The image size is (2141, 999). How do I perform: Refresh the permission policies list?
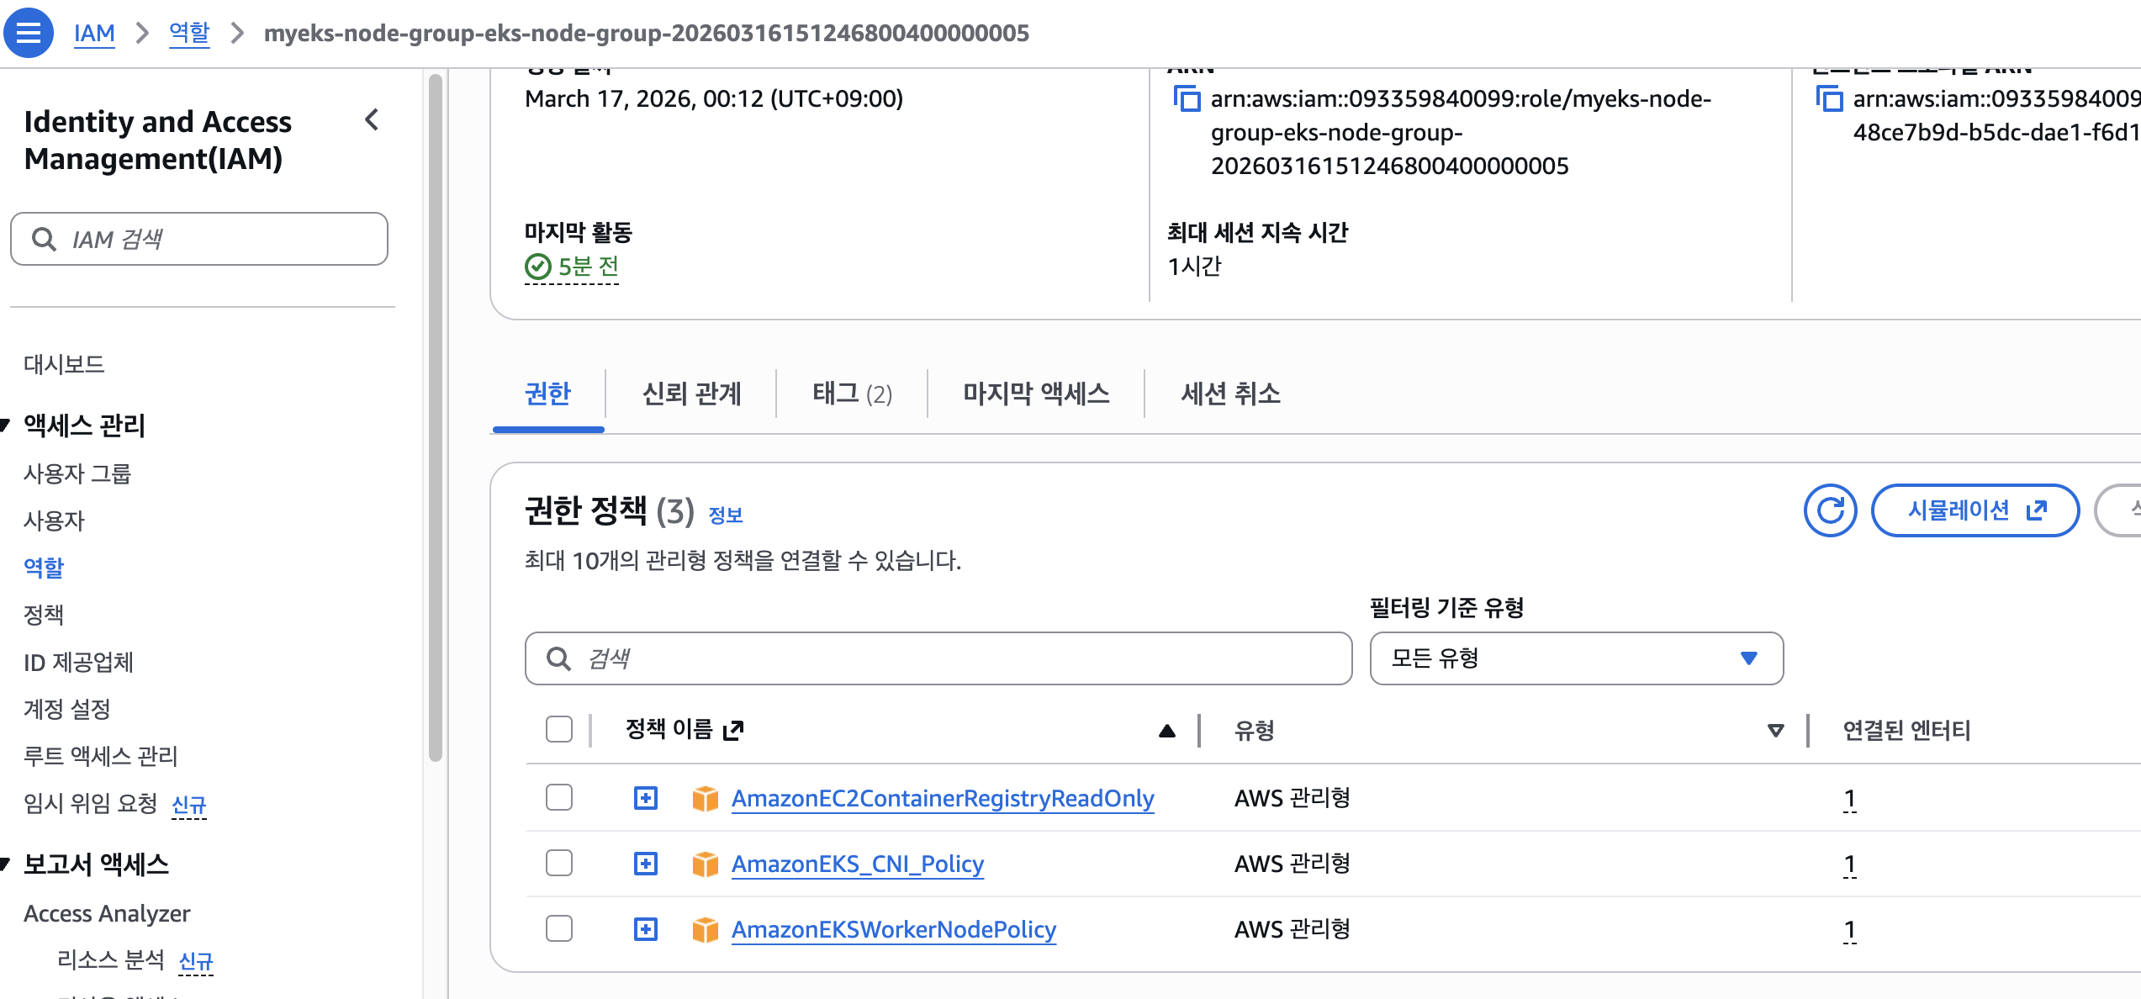(x=1830, y=510)
